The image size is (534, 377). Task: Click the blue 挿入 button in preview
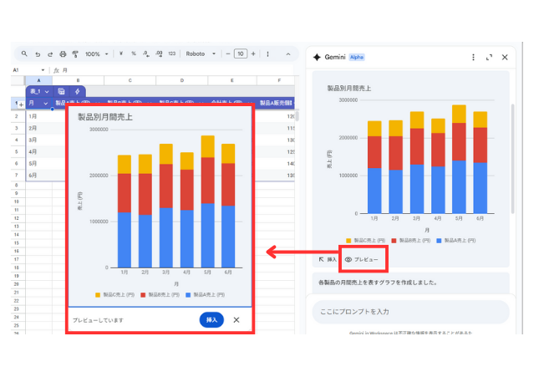coord(211,320)
